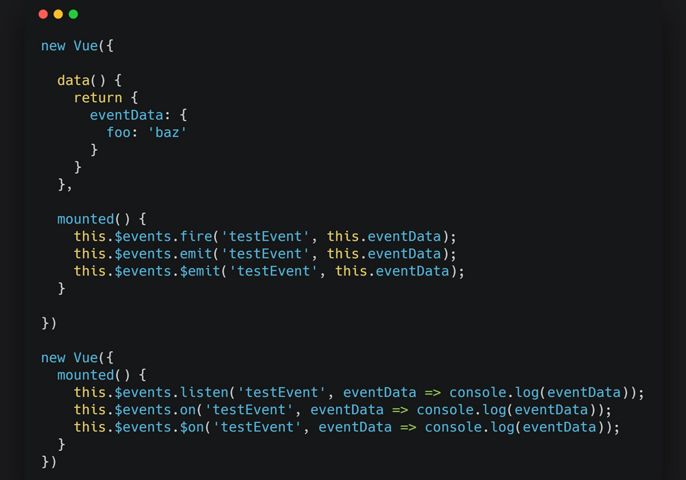This screenshot has height=480, width=686.
Task: Click the yellow minimize window dot
Action: point(58,14)
